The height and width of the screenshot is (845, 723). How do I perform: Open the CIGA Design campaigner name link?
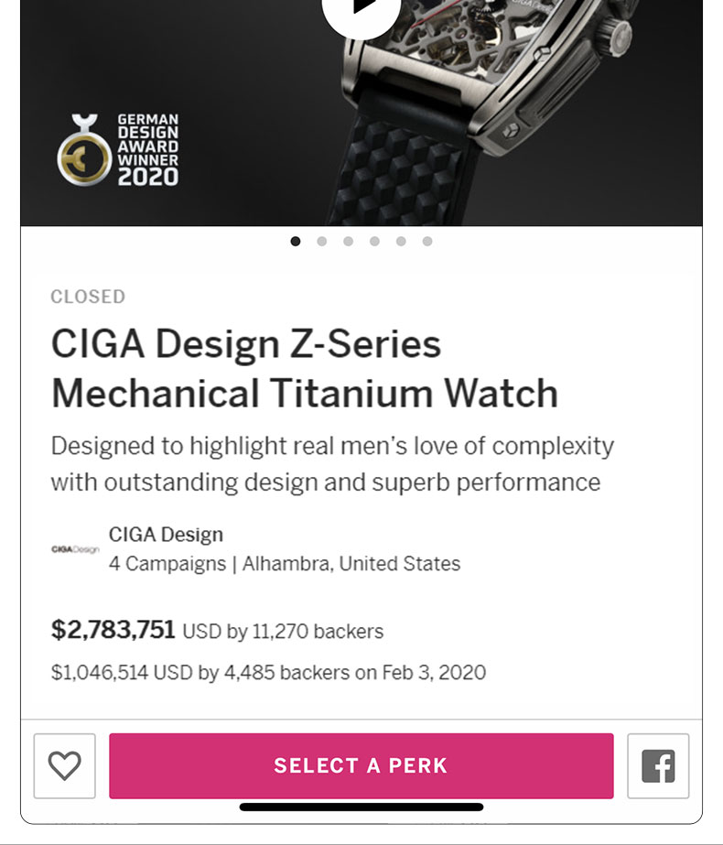[x=166, y=535]
